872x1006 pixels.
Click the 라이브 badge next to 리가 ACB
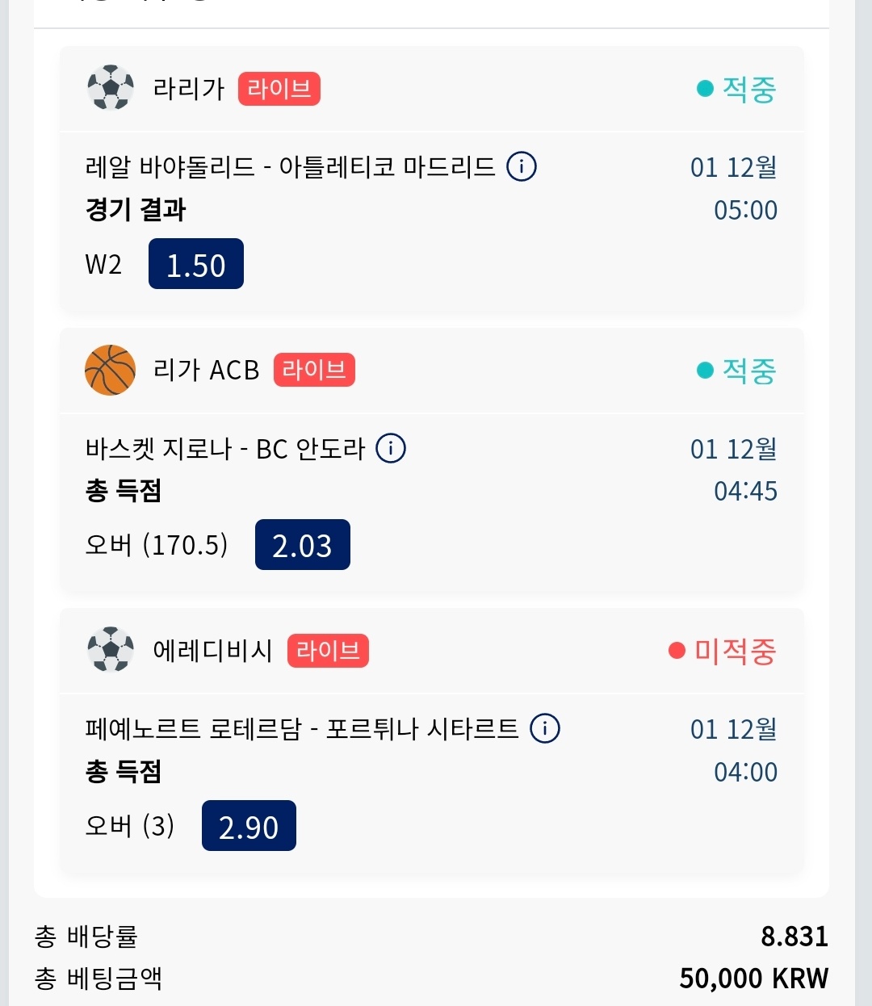point(314,370)
